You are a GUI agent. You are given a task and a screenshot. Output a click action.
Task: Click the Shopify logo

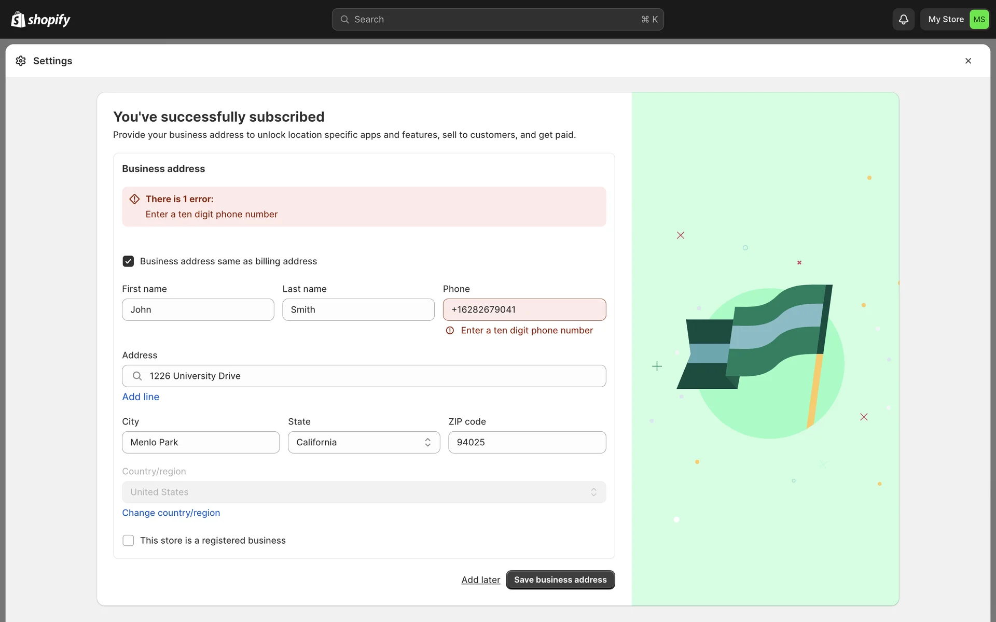point(40,20)
